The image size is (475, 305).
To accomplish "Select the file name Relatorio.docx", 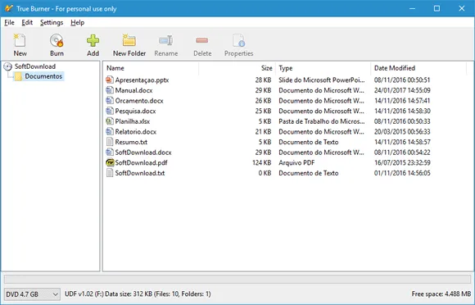I will (x=136, y=131).
